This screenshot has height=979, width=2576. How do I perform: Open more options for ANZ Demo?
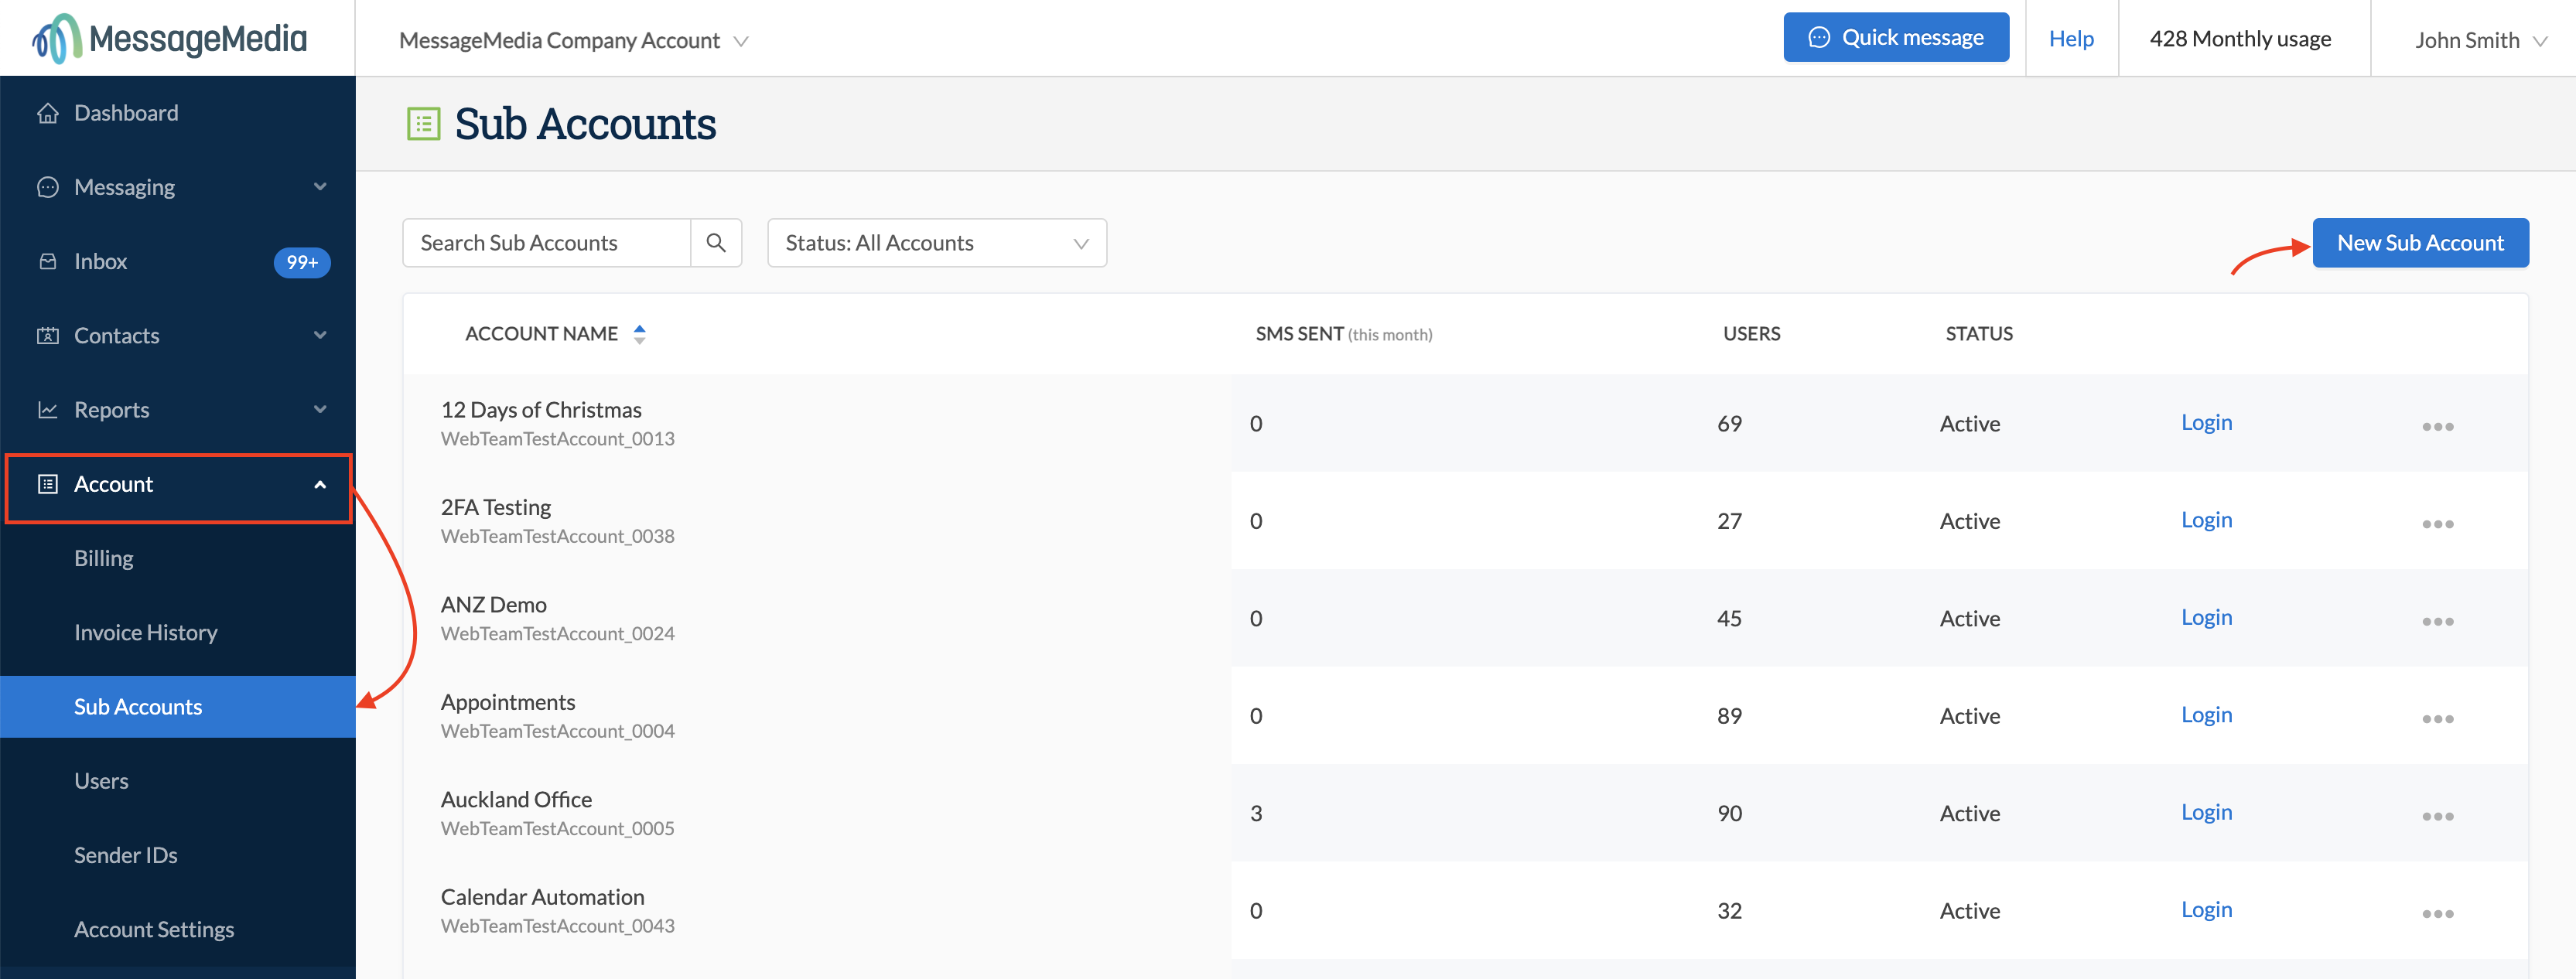tap(2437, 622)
